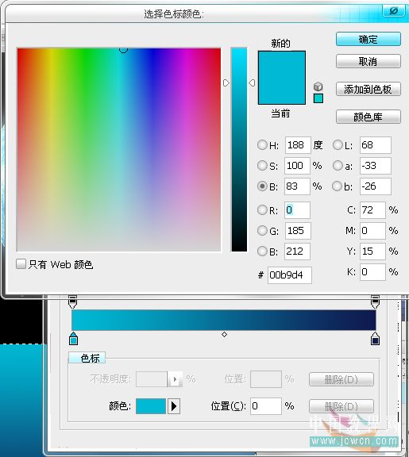Select the upper-right opacity stop
Viewport: 409px width, 457px height.
pyautogui.click(x=375, y=302)
